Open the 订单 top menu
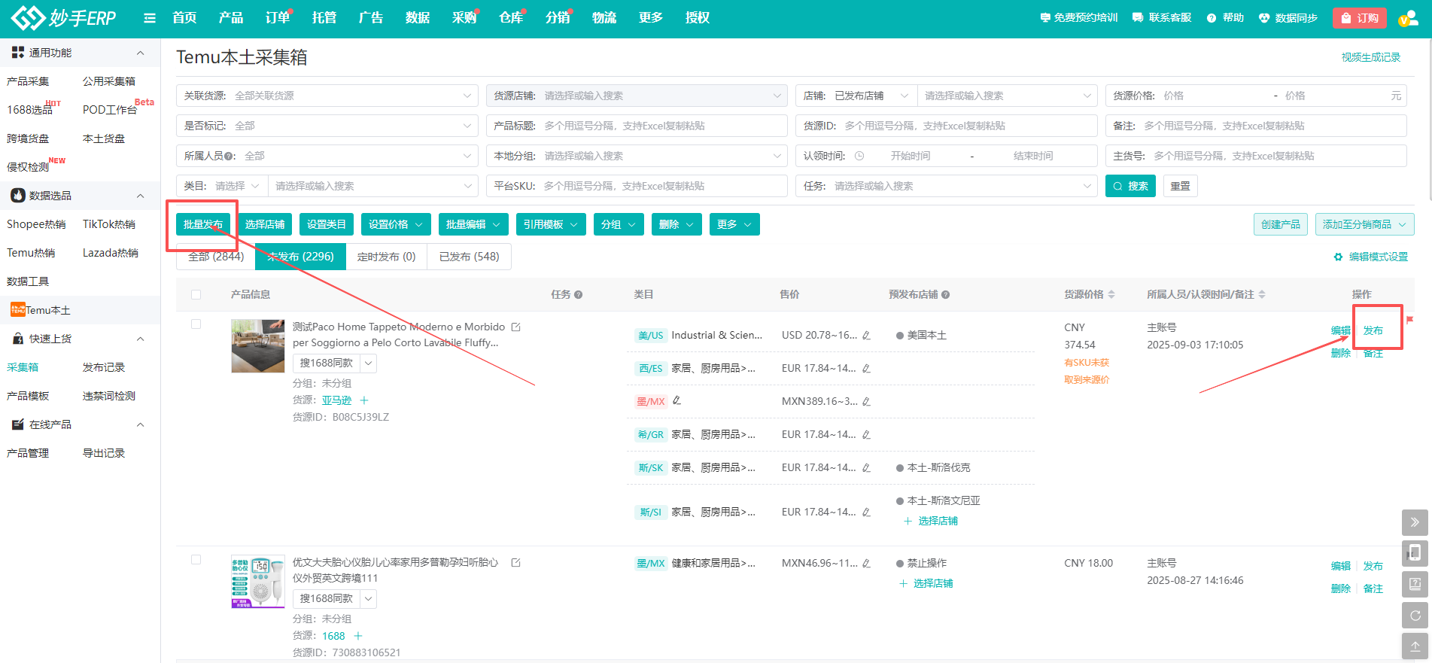 pyautogui.click(x=278, y=18)
